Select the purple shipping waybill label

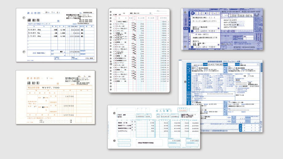(x=222, y=29)
